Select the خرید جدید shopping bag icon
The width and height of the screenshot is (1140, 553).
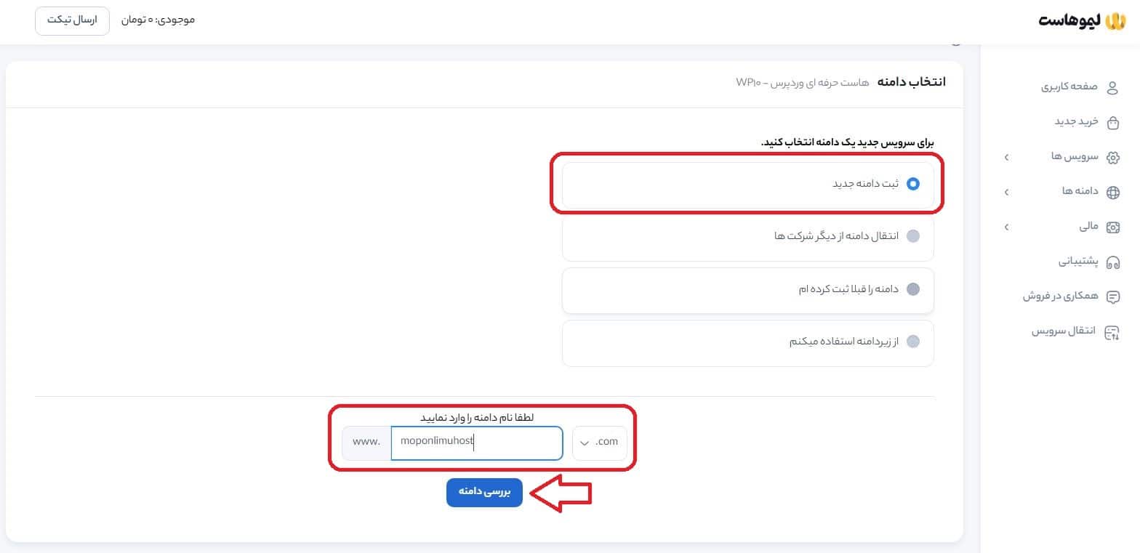click(x=1112, y=122)
